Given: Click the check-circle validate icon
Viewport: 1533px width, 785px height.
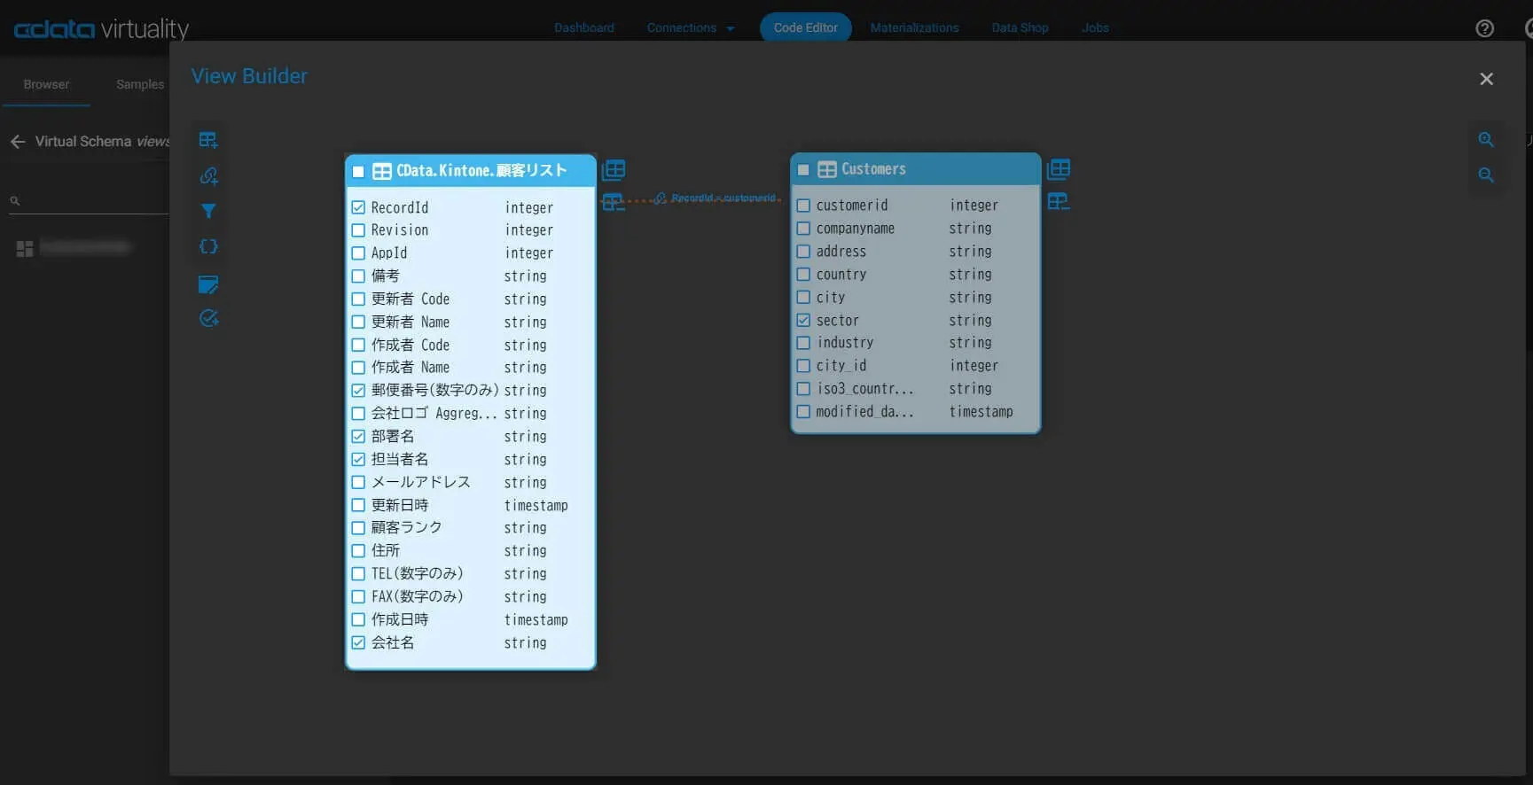Looking at the screenshot, I should (x=208, y=318).
